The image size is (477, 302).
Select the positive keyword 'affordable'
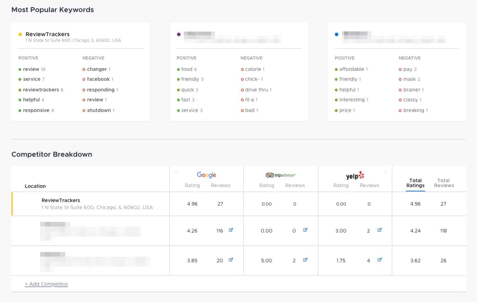coord(352,69)
